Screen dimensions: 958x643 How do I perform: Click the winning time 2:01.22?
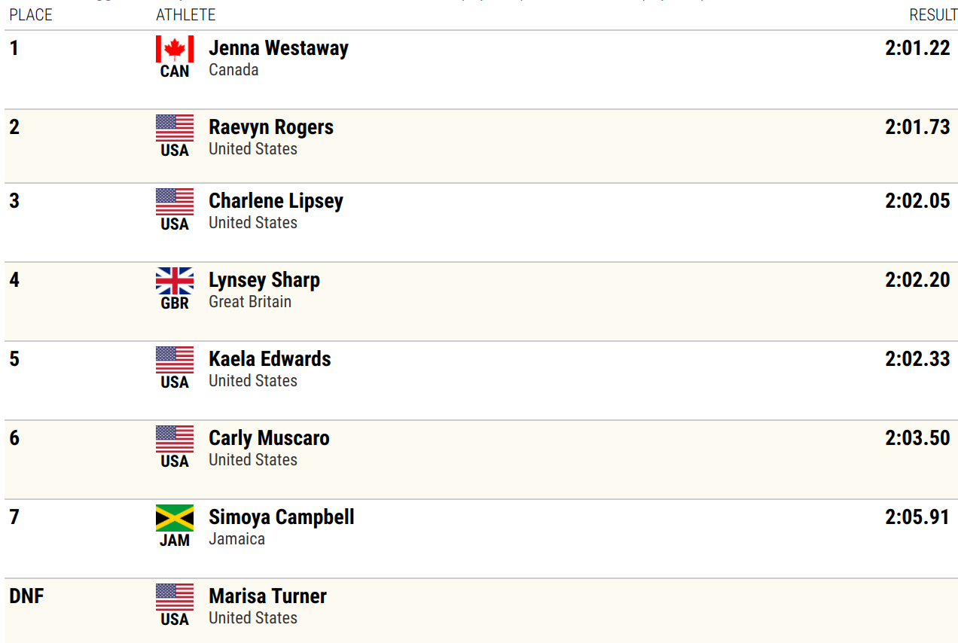pyautogui.click(x=917, y=48)
